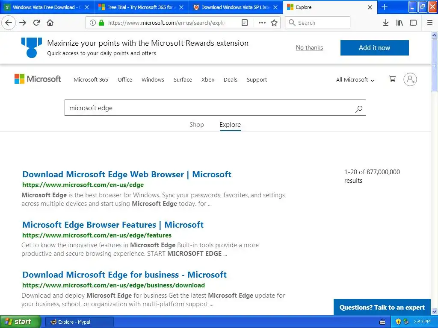Image resolution: width=438 pixels, height=328 pixels.
Task: Click the Add it now button
Action: [374, 48]
